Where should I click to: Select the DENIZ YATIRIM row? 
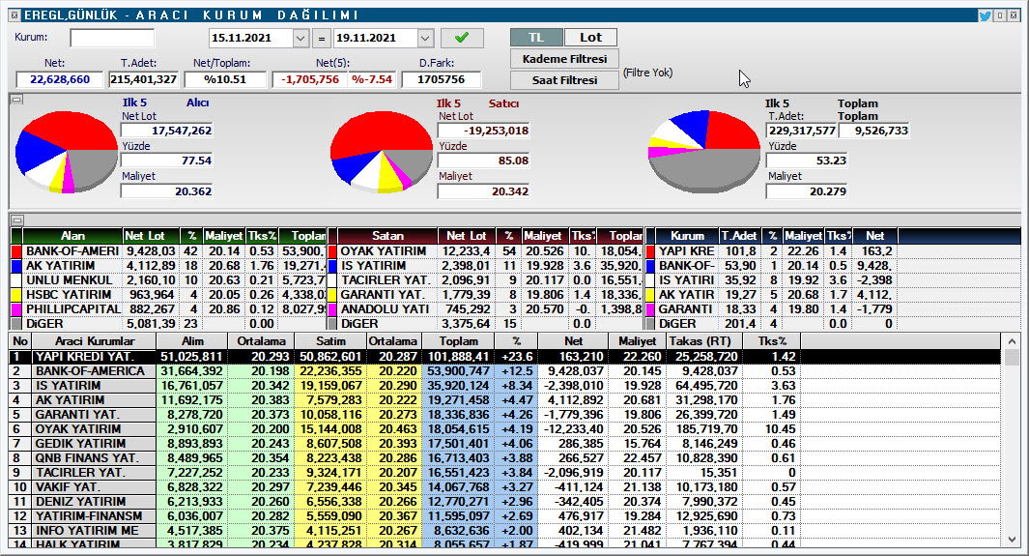504,501
